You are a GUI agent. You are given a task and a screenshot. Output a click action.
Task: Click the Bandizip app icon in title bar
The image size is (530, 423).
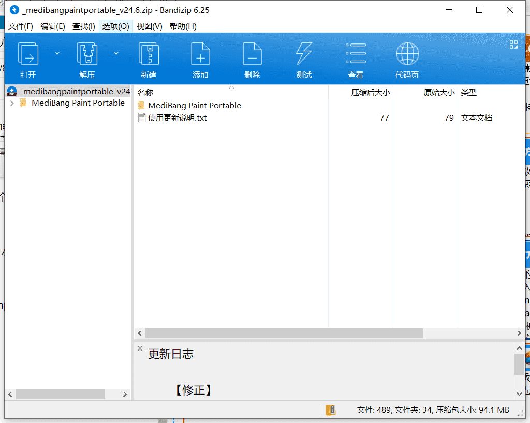click(14, 10)
